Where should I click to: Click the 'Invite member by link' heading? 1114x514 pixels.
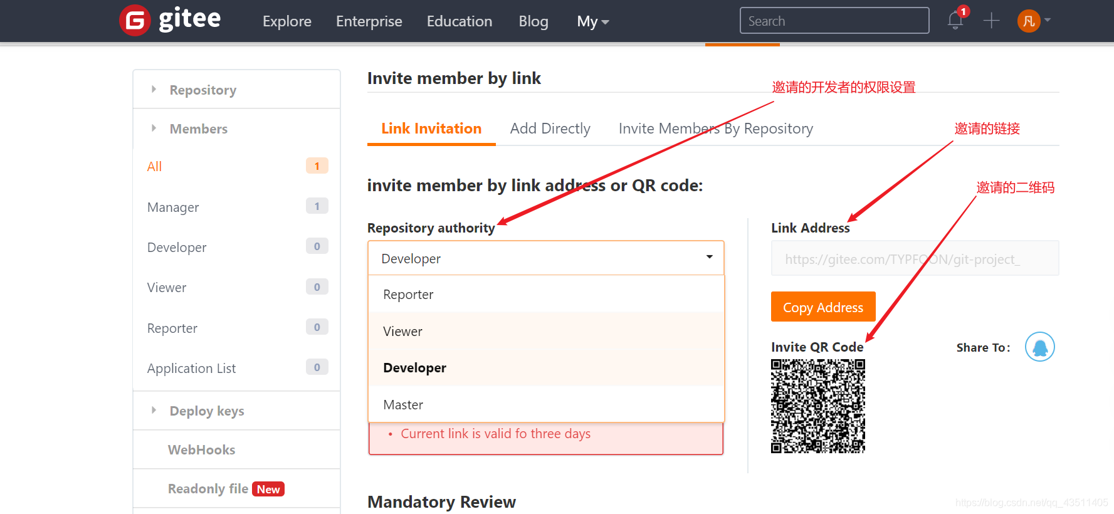pos(454,78)
